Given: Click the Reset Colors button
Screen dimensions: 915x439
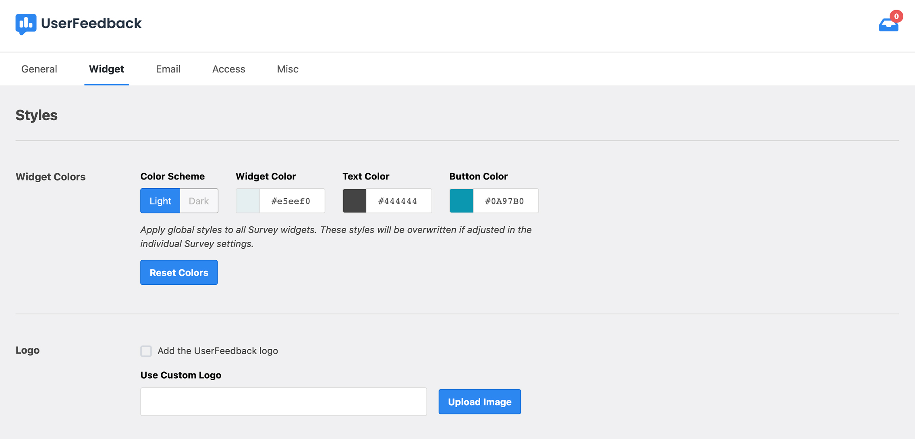Looking at the screenshot, I should [179, 272].
